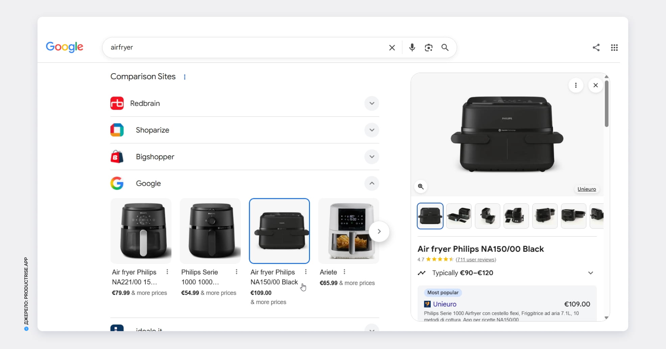
Task: Select the third gallery thumbnail
Action: [x=487, y=216]
